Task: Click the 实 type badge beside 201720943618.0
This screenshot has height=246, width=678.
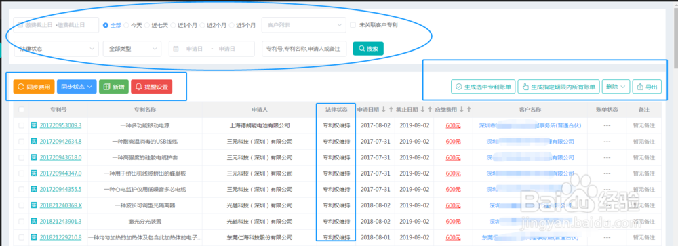Action: [x=34, y=157]
